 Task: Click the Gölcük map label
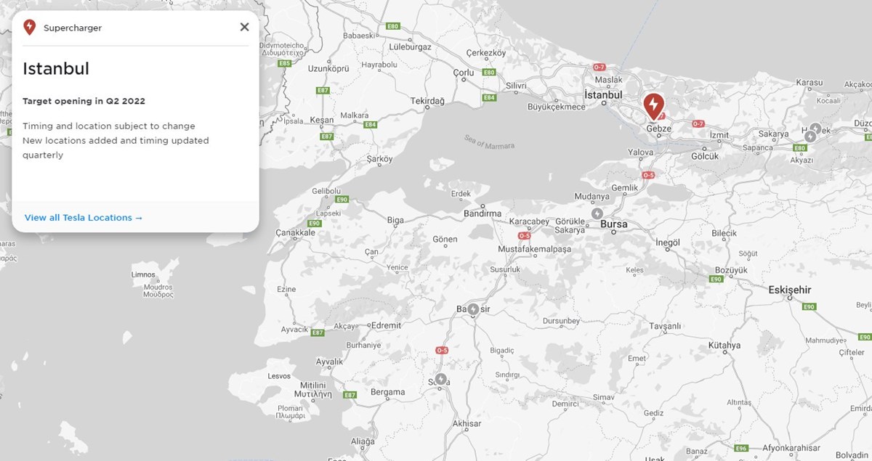(705, 156)
